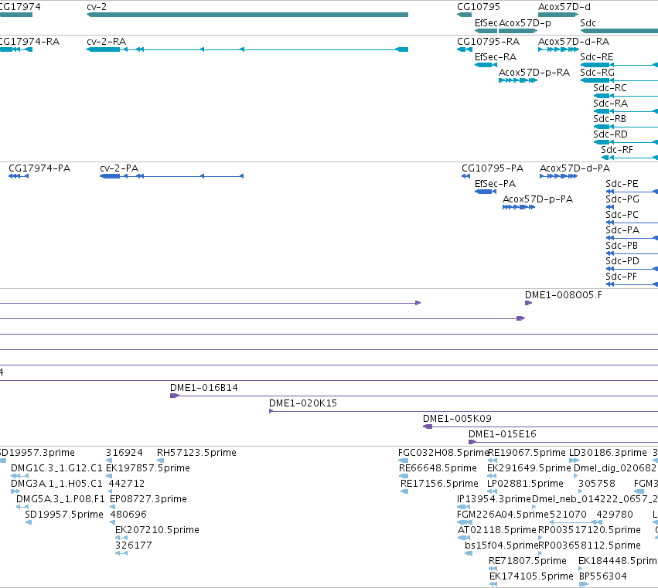Open the LD30186.3prime EST label

608,453
